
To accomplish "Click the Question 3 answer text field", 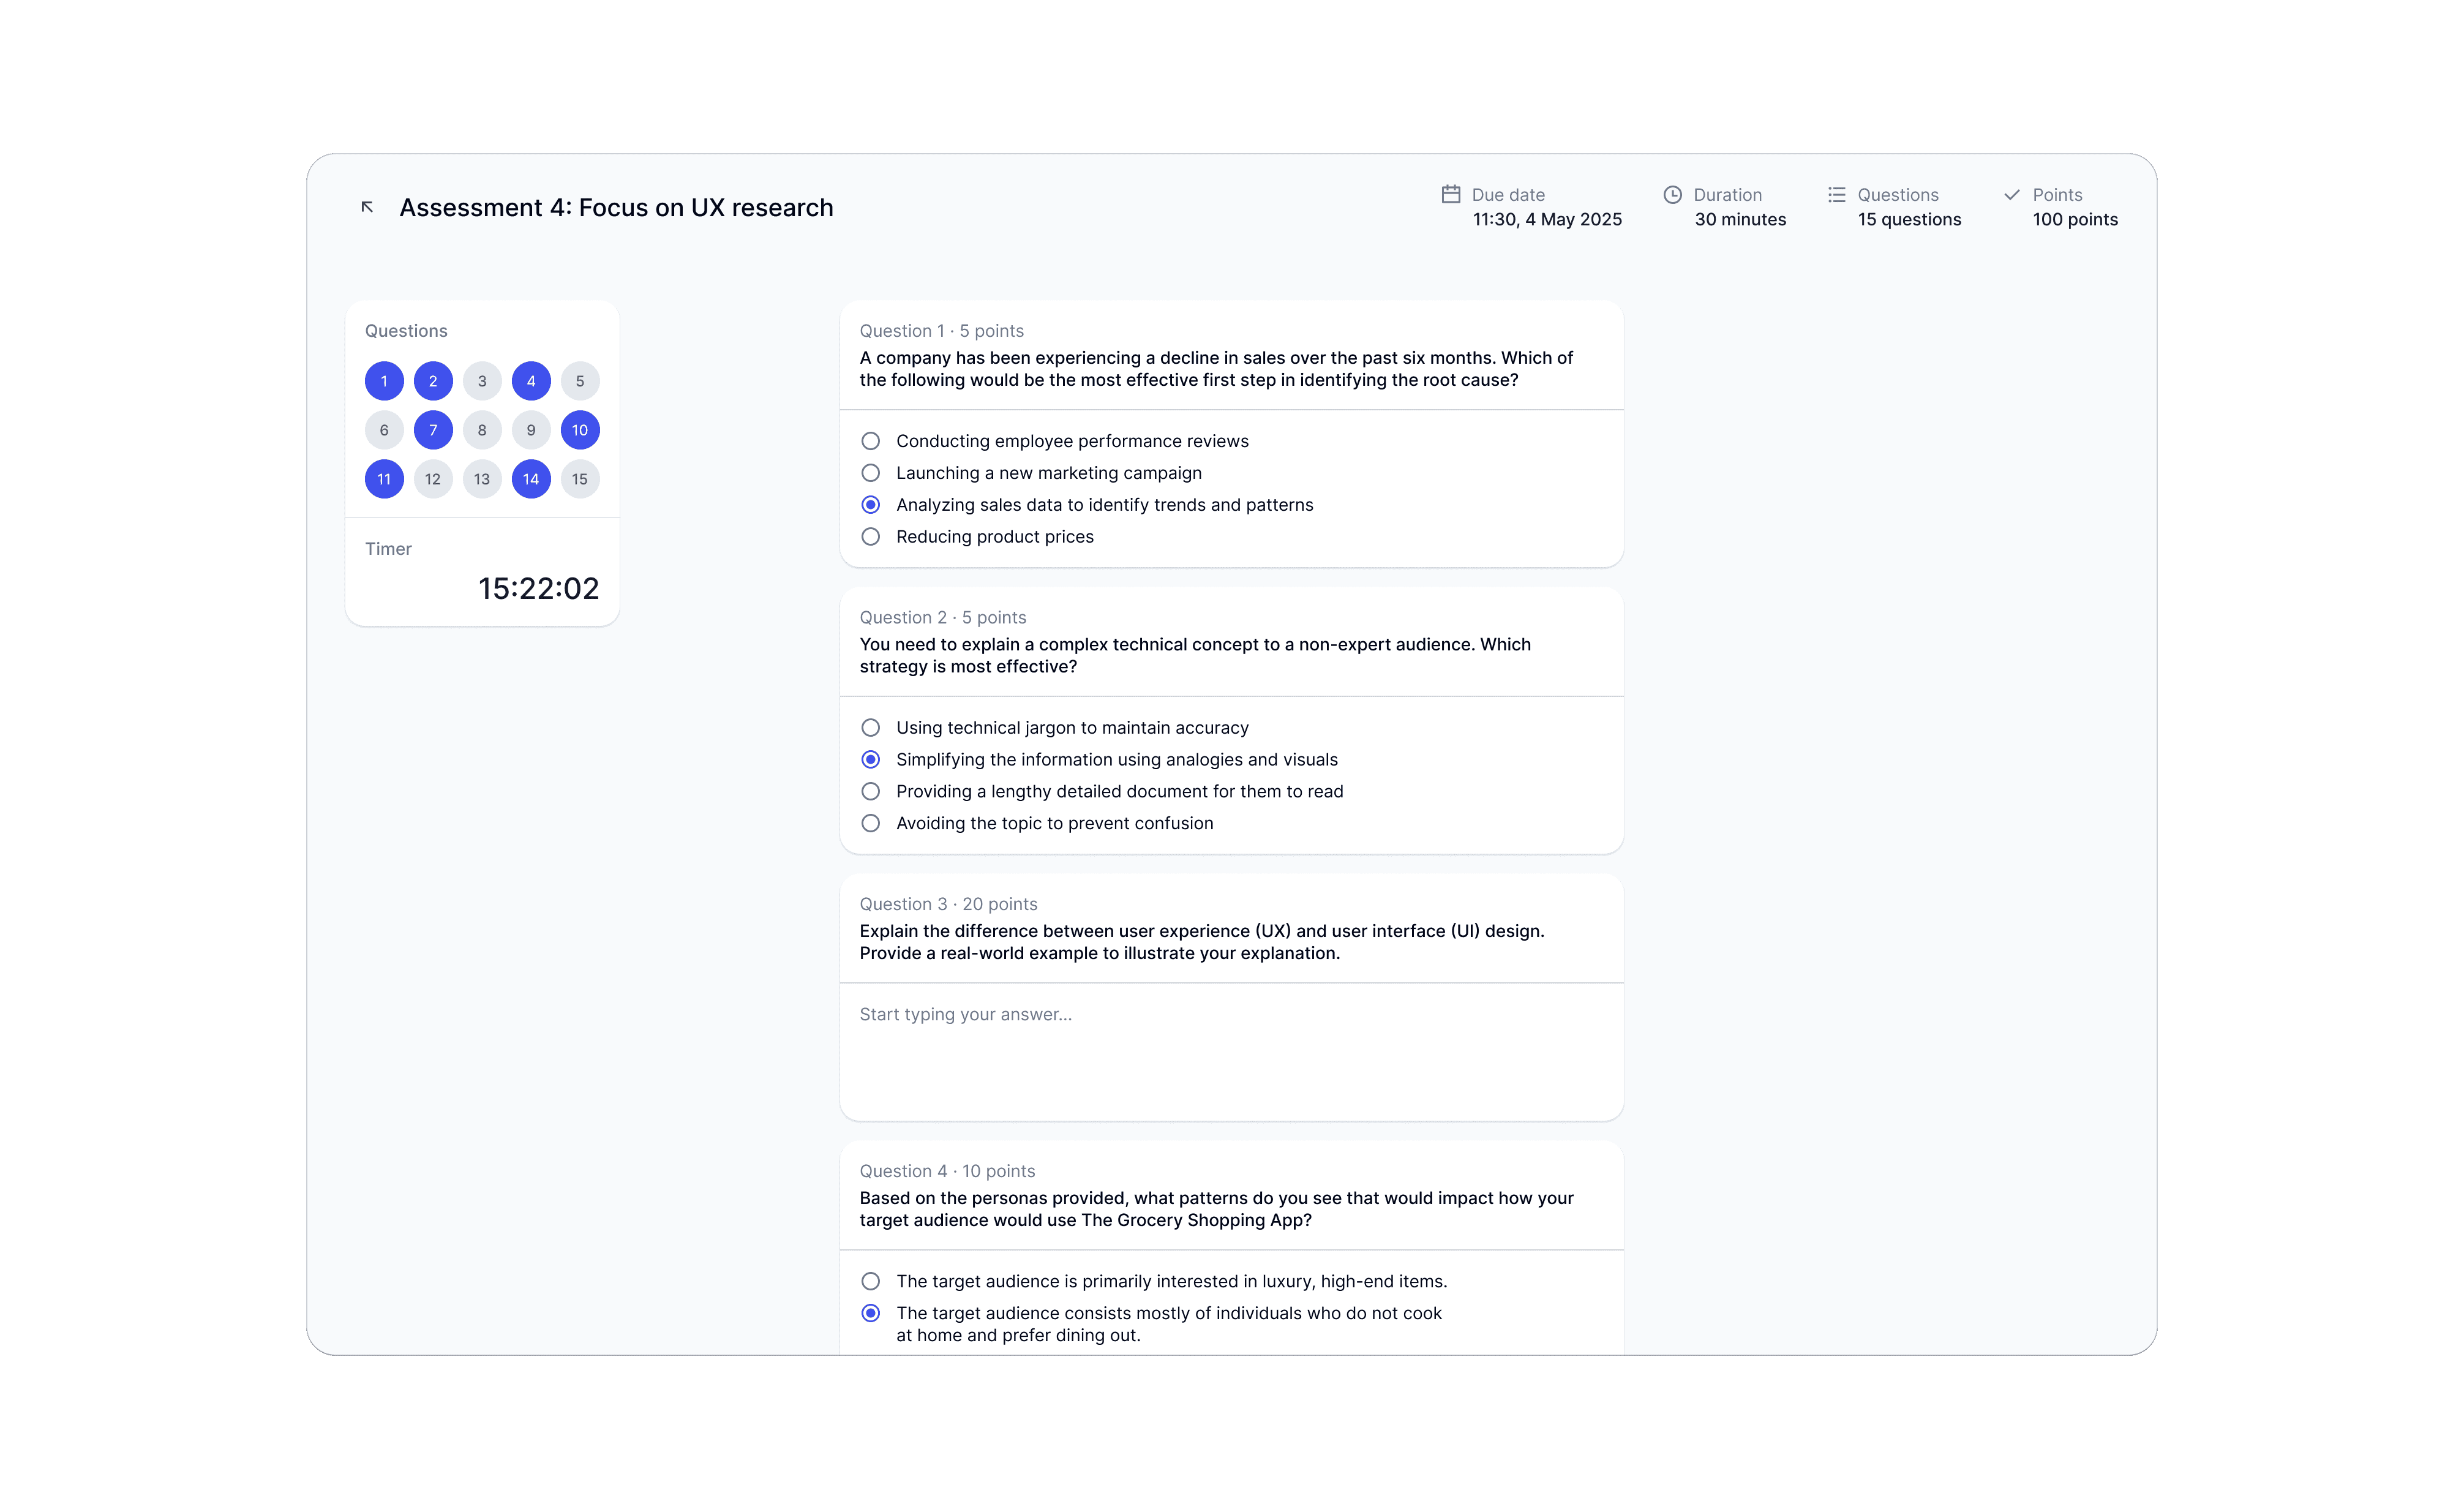I will click(1230, 1050).
